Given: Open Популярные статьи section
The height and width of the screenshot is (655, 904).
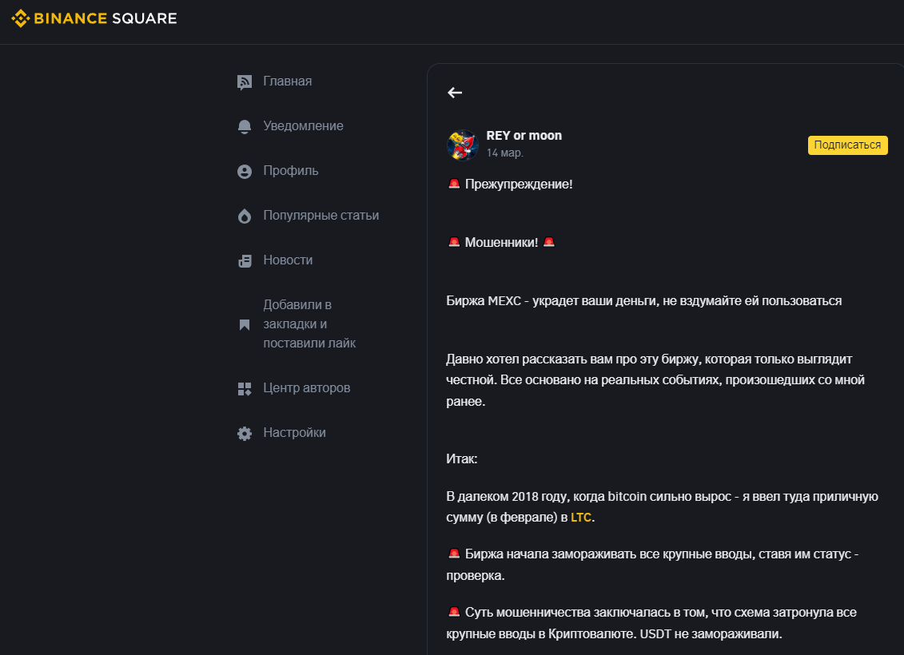Looking at the screenshot, I should coord(321,216).
